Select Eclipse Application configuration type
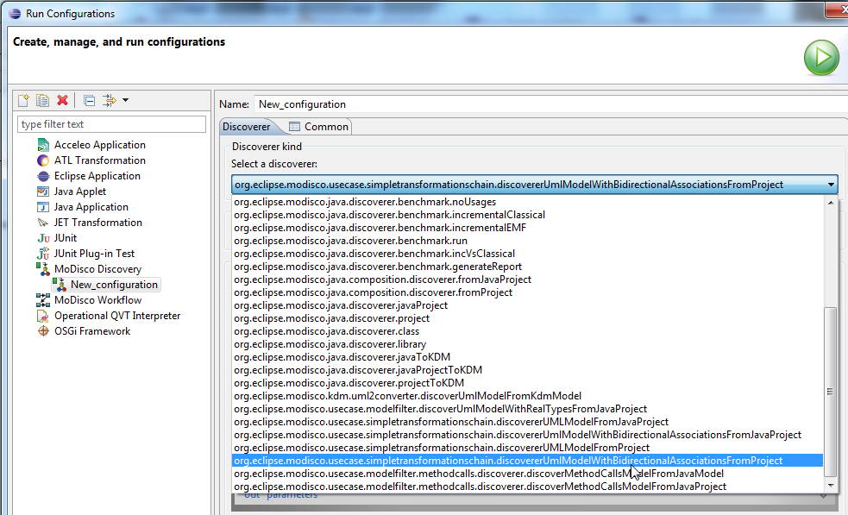Image resolution: width=848 pixels, height=515 pixels. pos(97,176)
